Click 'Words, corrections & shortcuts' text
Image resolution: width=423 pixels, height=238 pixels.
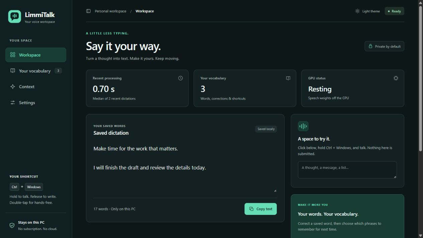tap(223, 99)
